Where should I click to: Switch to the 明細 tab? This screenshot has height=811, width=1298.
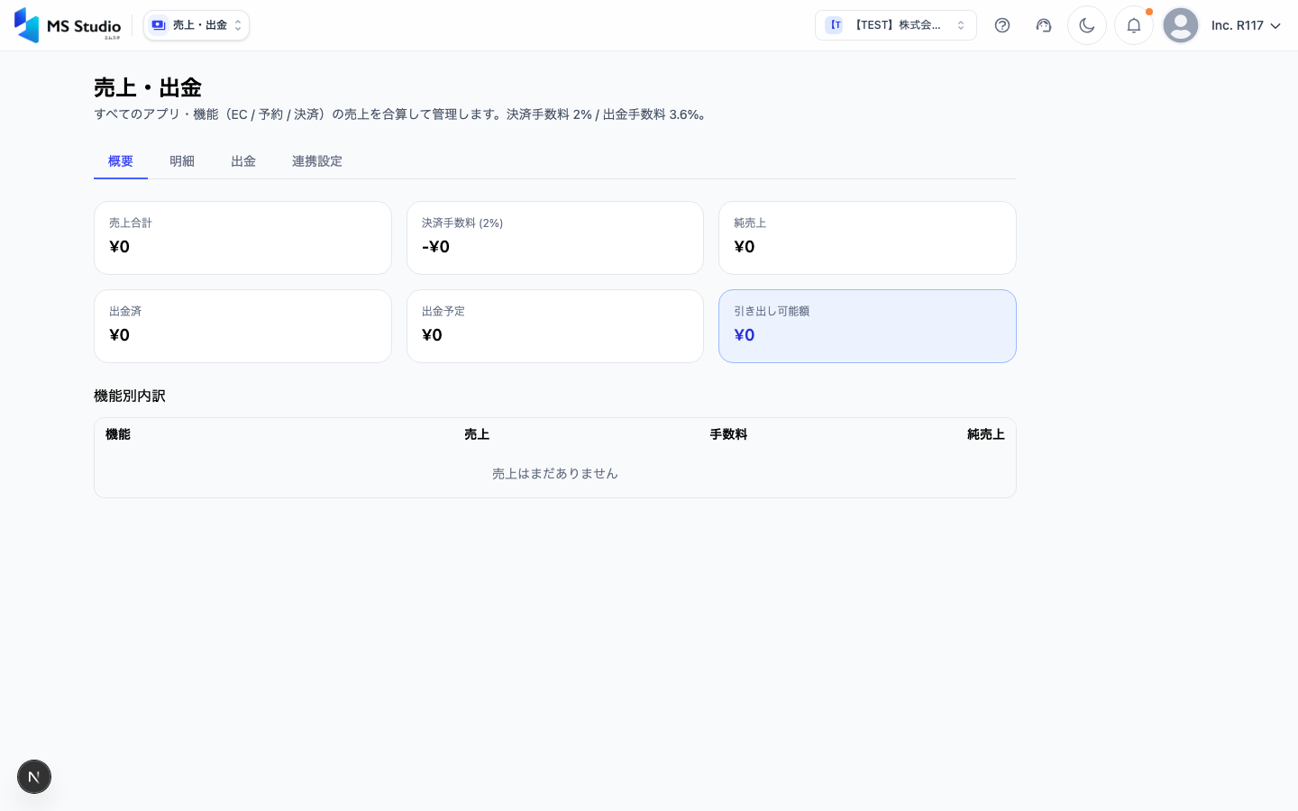(x=182, y=161)
